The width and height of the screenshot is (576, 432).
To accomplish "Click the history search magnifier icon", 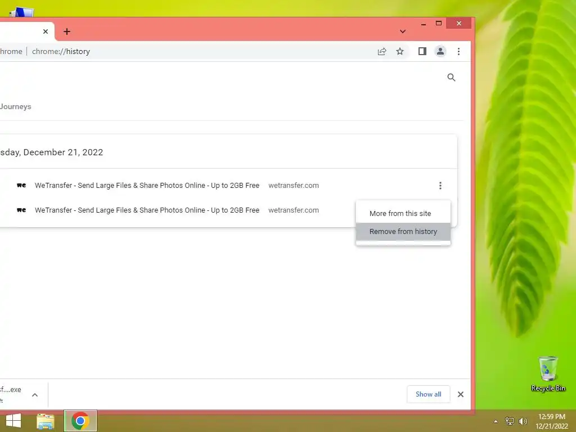I will pyautogui.click(x=451, y=77).
